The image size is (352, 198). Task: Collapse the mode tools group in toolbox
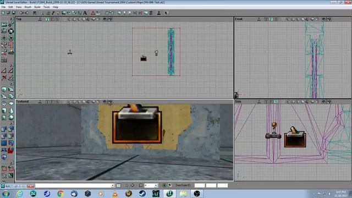(12, 18)
